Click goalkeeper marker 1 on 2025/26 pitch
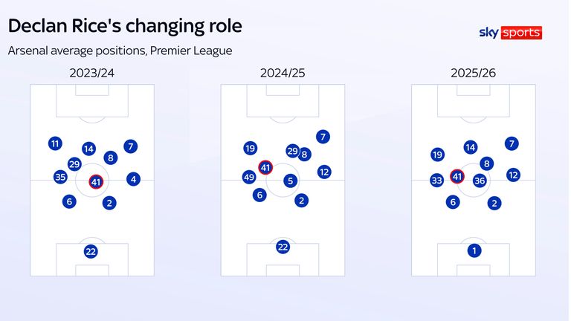The width and height of the screenshot is (571, 321). (474, 250)
